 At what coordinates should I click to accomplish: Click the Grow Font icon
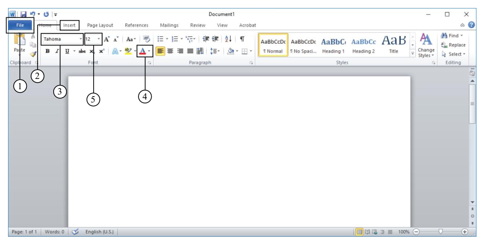coord(107,39)
